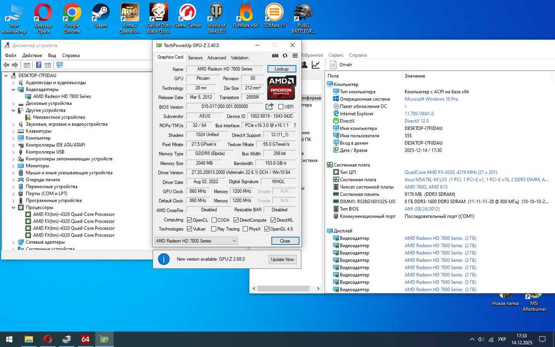Screen dimensions: 555x347
Task: Collapse the Другие устройства node
Action: pos(13,110)
